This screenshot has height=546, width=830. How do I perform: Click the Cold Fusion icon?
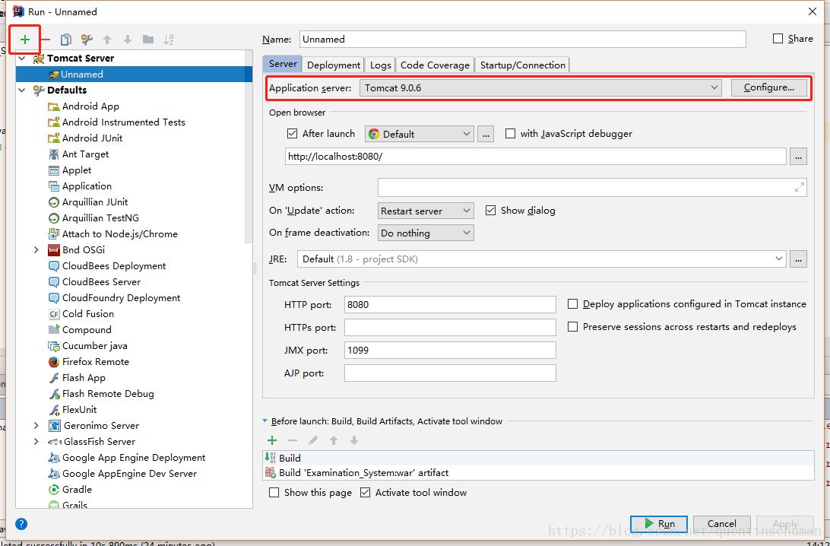click(53, 314)
